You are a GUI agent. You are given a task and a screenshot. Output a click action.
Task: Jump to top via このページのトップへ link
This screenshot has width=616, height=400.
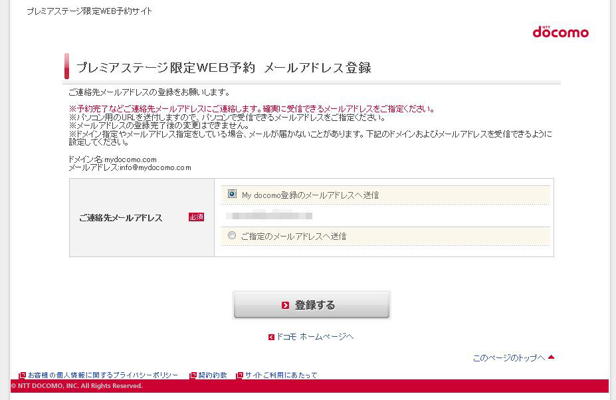508,358
